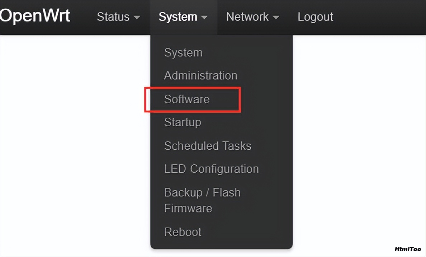Screen dimensions: 426x257
Task: Open the Administration page
Action: 201,75
